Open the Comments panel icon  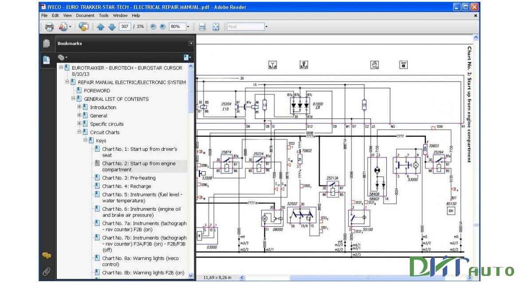click(x=47, y=255)
